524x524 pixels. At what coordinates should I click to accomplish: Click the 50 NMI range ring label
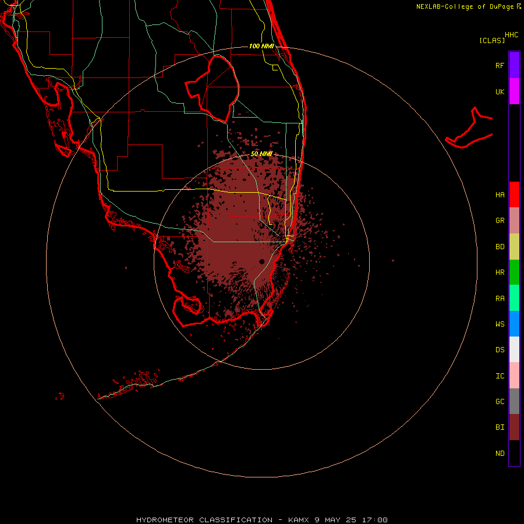tap(261, 154)
